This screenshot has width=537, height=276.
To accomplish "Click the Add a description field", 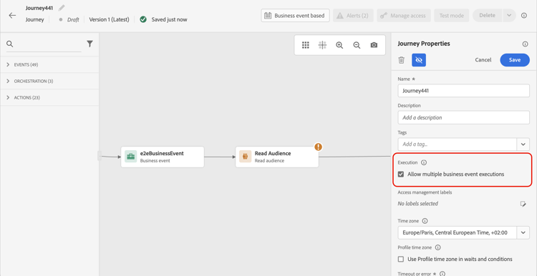I will coord(464,117).
